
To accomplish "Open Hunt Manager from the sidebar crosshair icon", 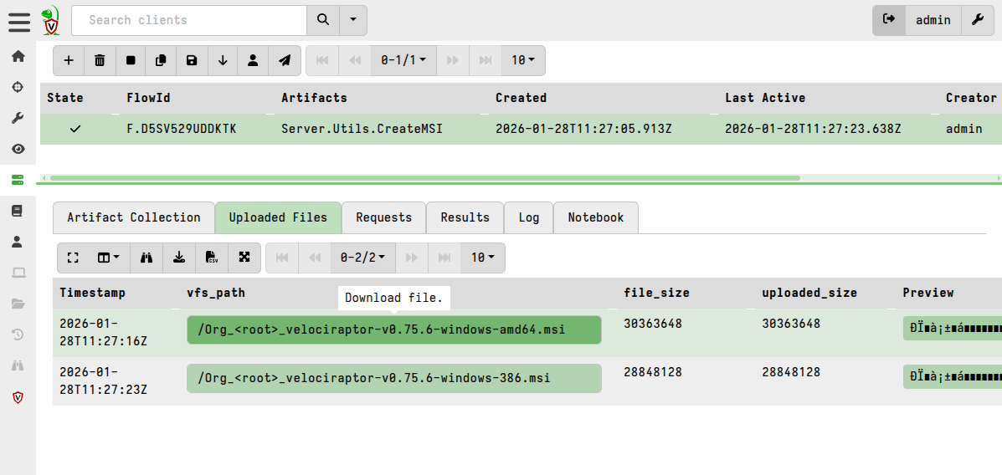I will point(18,87).
